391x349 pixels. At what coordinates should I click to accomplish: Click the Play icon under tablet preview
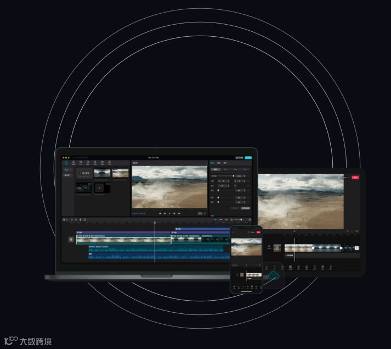click(294, 231)
